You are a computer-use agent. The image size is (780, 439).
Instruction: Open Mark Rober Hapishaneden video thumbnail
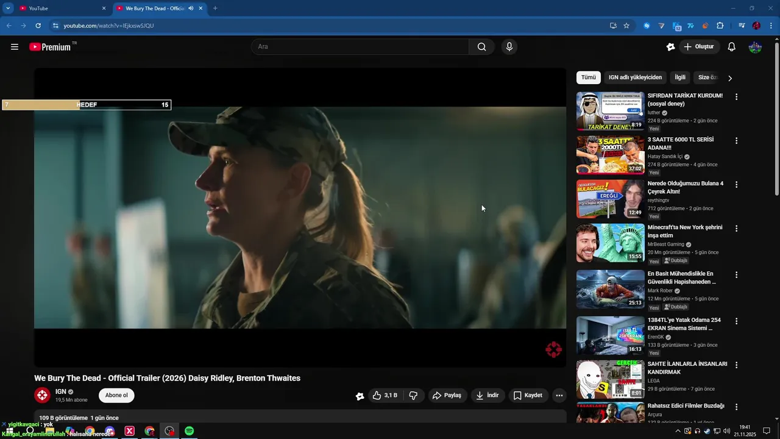[x=610, y=289]
